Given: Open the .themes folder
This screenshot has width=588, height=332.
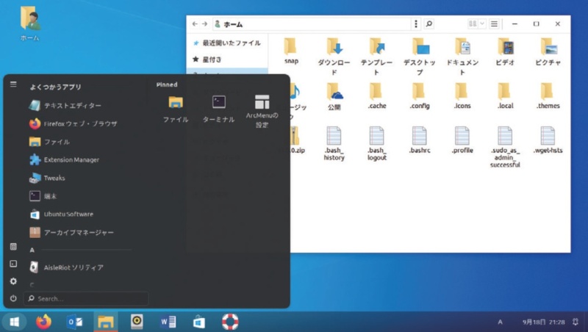Looking at the screenshot, I should point(548,95).
